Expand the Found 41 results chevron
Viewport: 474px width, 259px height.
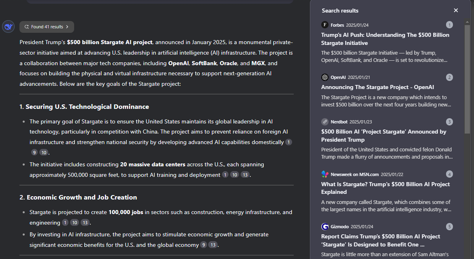(x=67, y=27)
